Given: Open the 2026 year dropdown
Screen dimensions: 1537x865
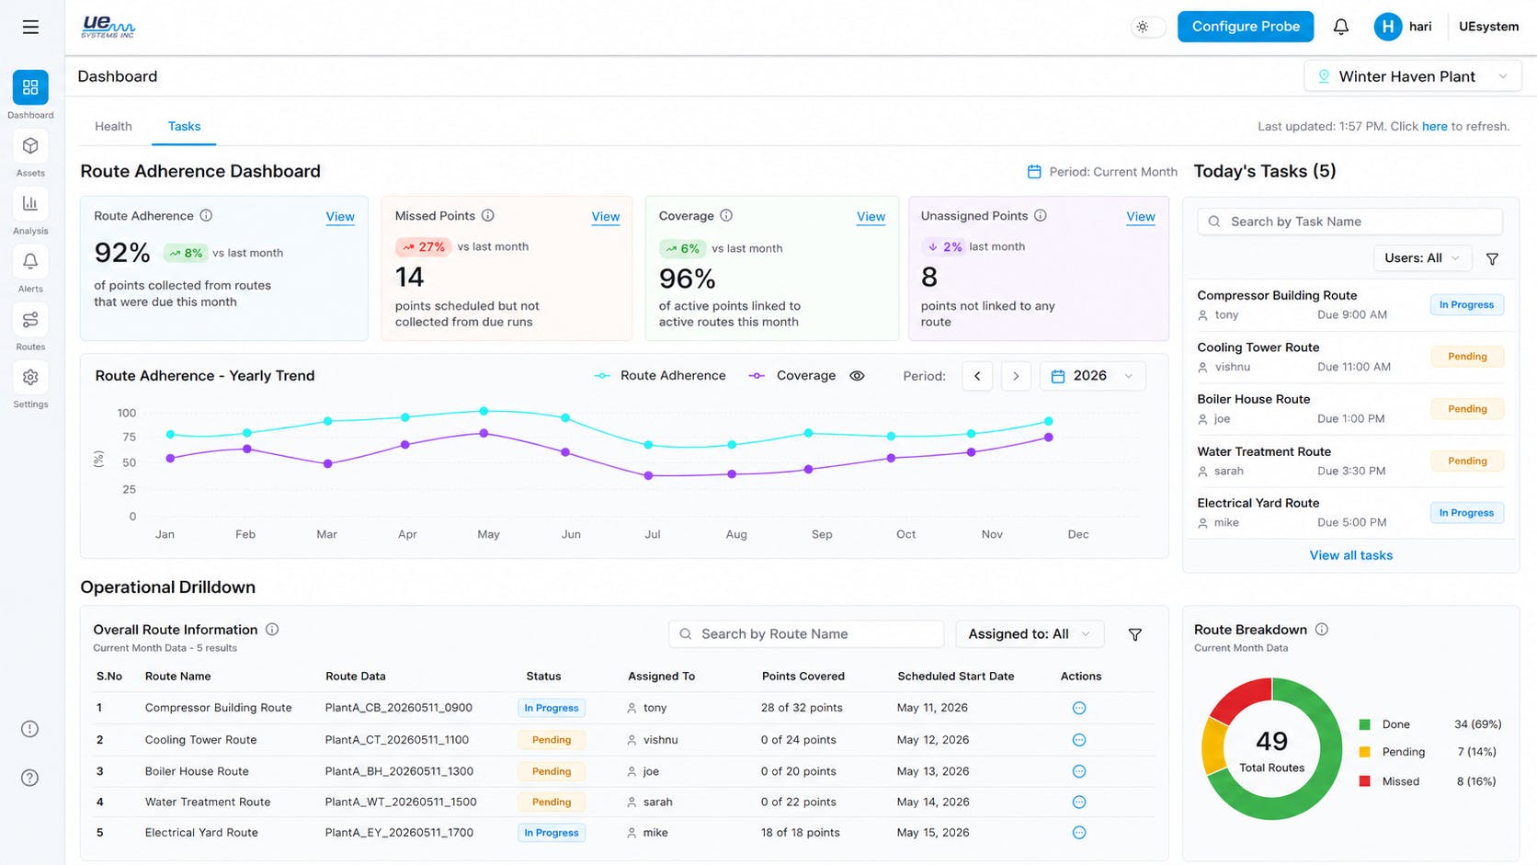Looking at the screenshot, I should [x=1093, y=376].
